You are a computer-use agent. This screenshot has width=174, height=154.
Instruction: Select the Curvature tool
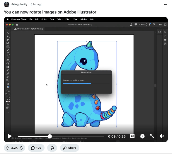[8, 43]
